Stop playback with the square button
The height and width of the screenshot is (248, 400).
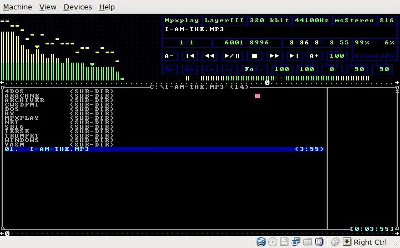(254, 56)
